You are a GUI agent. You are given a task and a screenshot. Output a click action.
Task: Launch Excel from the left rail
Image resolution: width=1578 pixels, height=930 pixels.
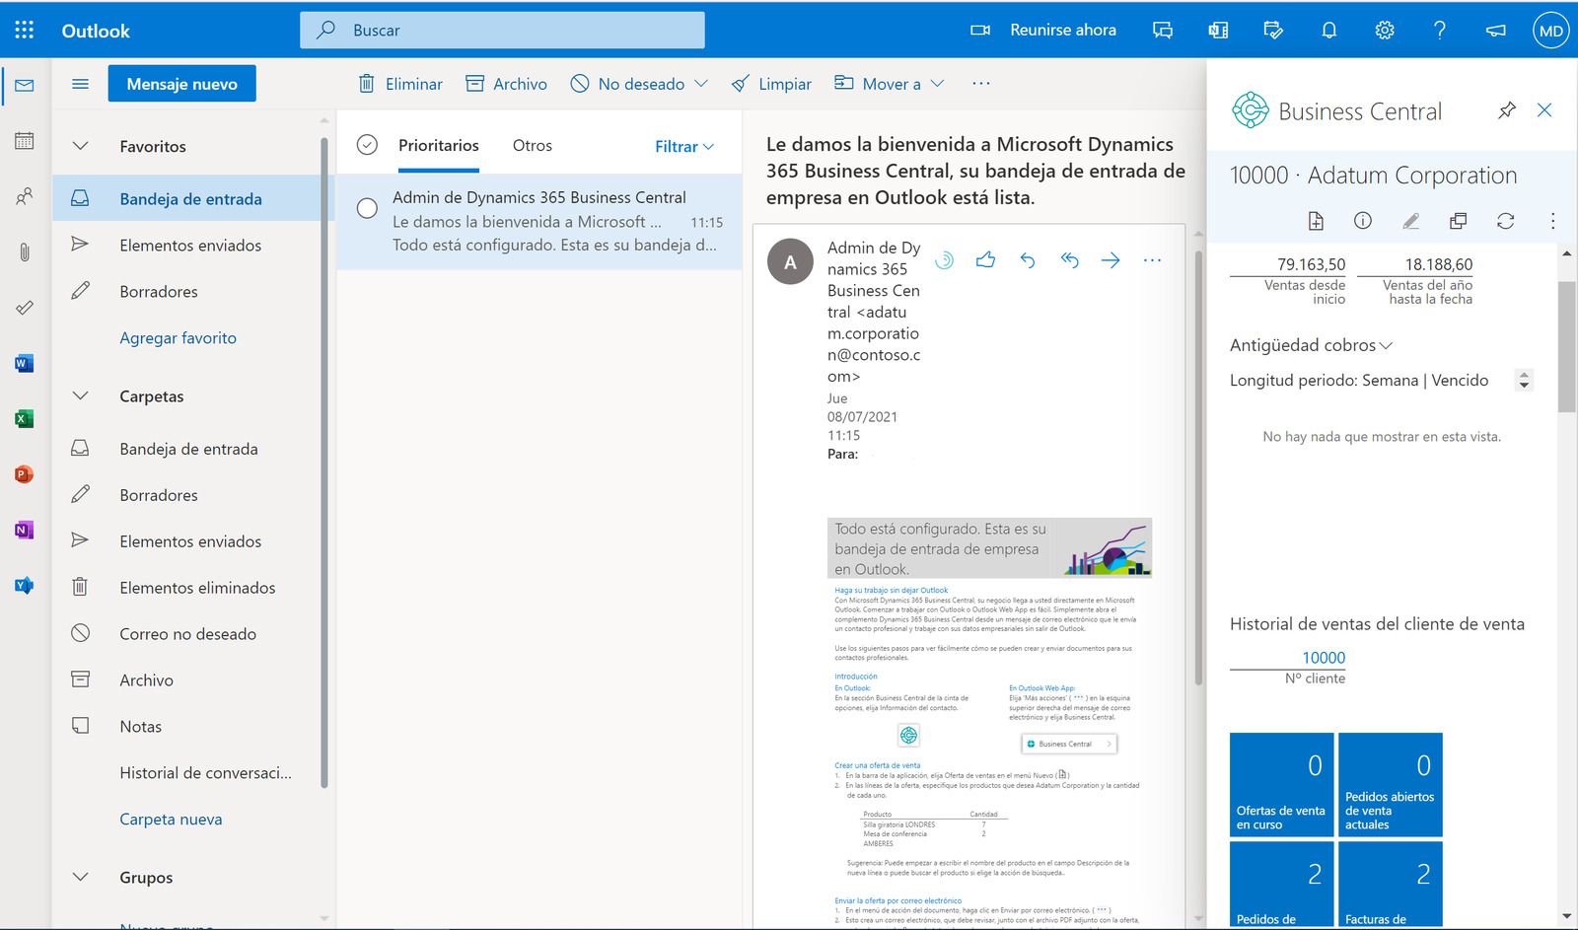tap(25, 419)
